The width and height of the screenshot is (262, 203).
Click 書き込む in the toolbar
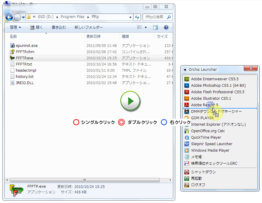tap(59, 27)
